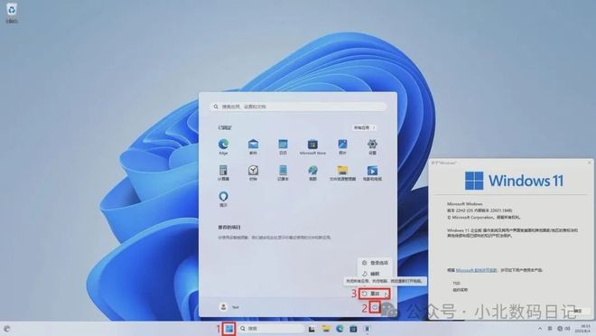Expand the system tray hidden icons chevron

[540, 329]
